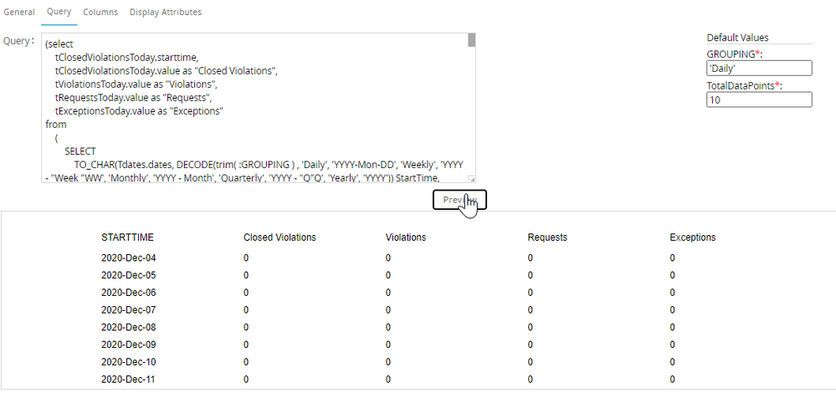This screenshot has height=408, width=836.
Task: Click the Preview button
Action: tap(459, 200)
